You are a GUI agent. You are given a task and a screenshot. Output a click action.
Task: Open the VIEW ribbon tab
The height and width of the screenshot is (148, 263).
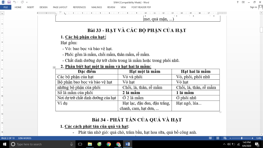click(123, 7)
